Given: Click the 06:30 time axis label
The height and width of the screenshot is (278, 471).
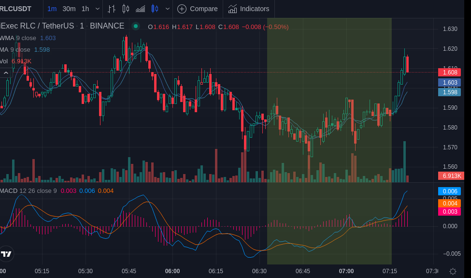Looking at the screenshot, I should pos(259,271).
